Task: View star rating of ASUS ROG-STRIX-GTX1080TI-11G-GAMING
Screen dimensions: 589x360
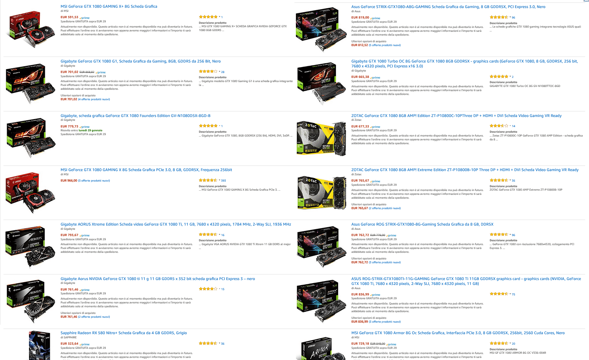Action: tap(499, 294)
